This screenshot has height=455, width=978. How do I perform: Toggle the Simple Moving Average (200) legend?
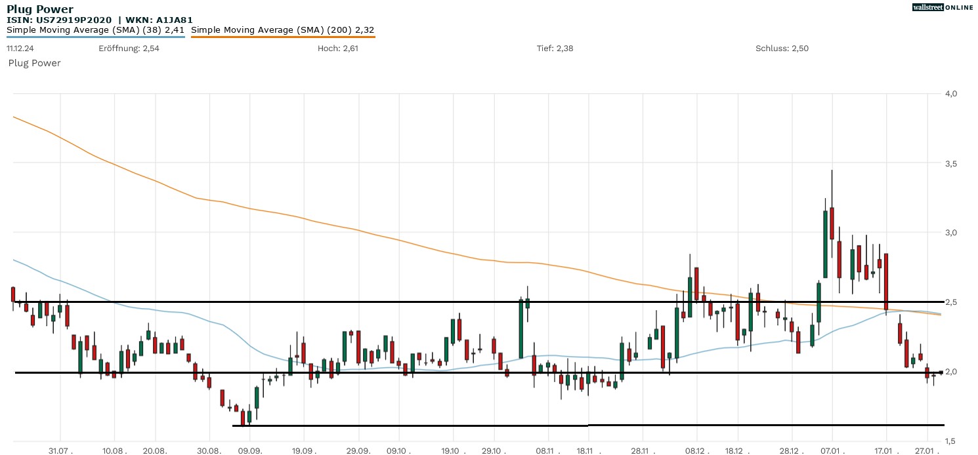point(282,30)
